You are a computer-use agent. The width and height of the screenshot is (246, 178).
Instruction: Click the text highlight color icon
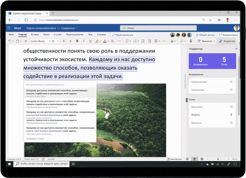(x=97, y=41)
